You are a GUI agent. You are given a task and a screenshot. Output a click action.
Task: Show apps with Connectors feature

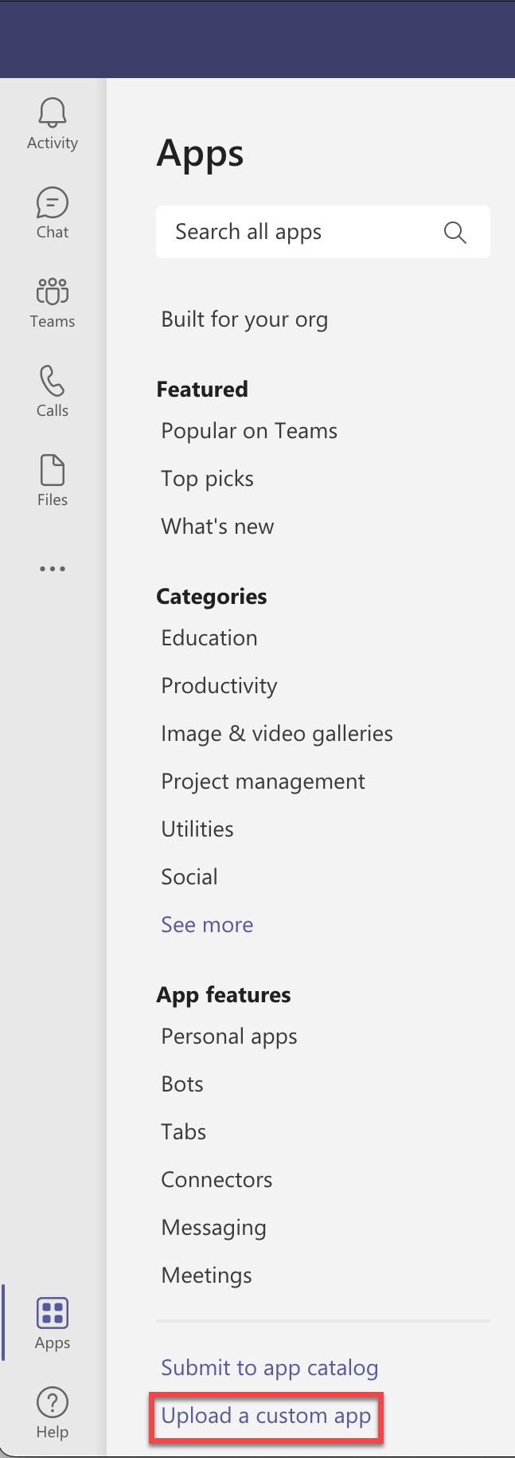(x=217, y=1180)
